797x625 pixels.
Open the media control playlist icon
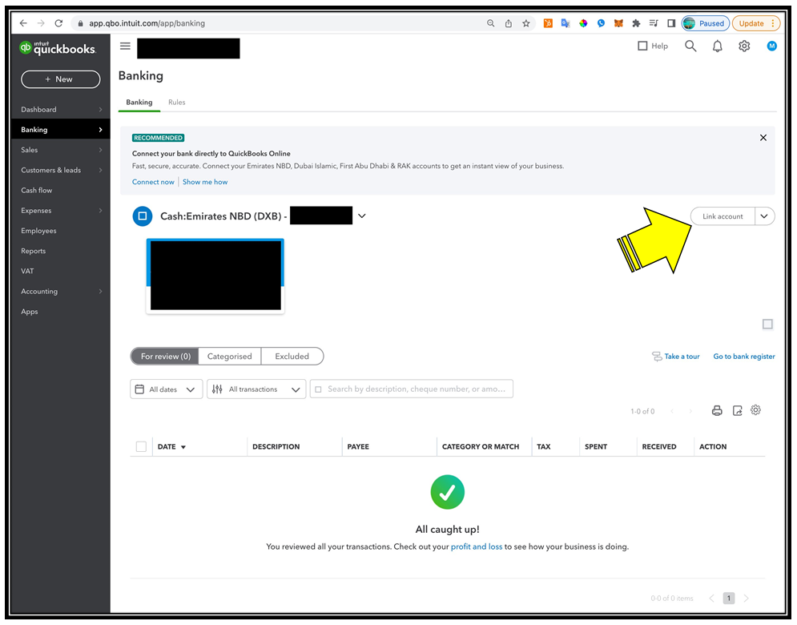point(654,23)
